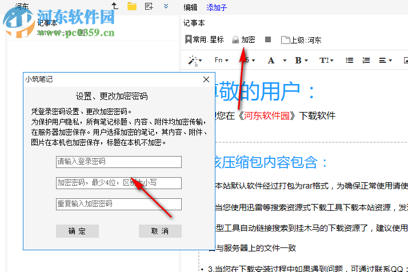Open the 编辑 menu

coord(190,7)
